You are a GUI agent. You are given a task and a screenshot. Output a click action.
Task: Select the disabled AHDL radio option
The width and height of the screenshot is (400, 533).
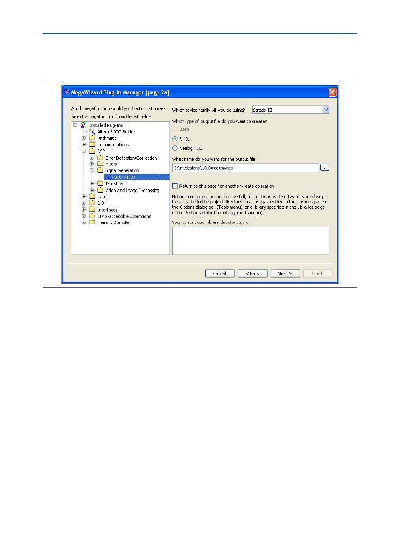(x=175, y=129)
